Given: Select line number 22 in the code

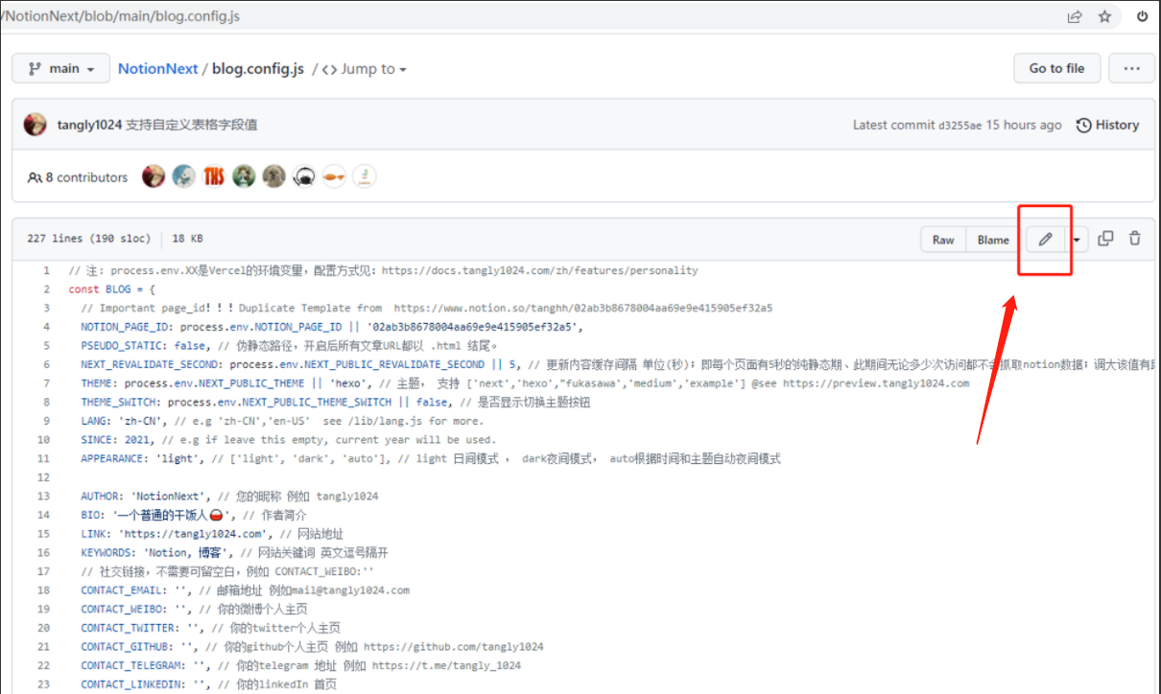Looking at the screenshot, I should [42, 665].
